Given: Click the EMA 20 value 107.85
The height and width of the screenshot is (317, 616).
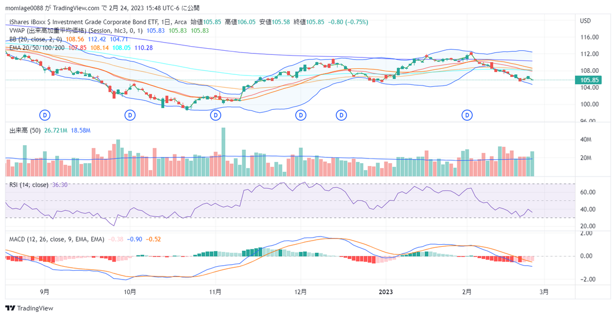Looking at the screenshot, I should [77, 47].
